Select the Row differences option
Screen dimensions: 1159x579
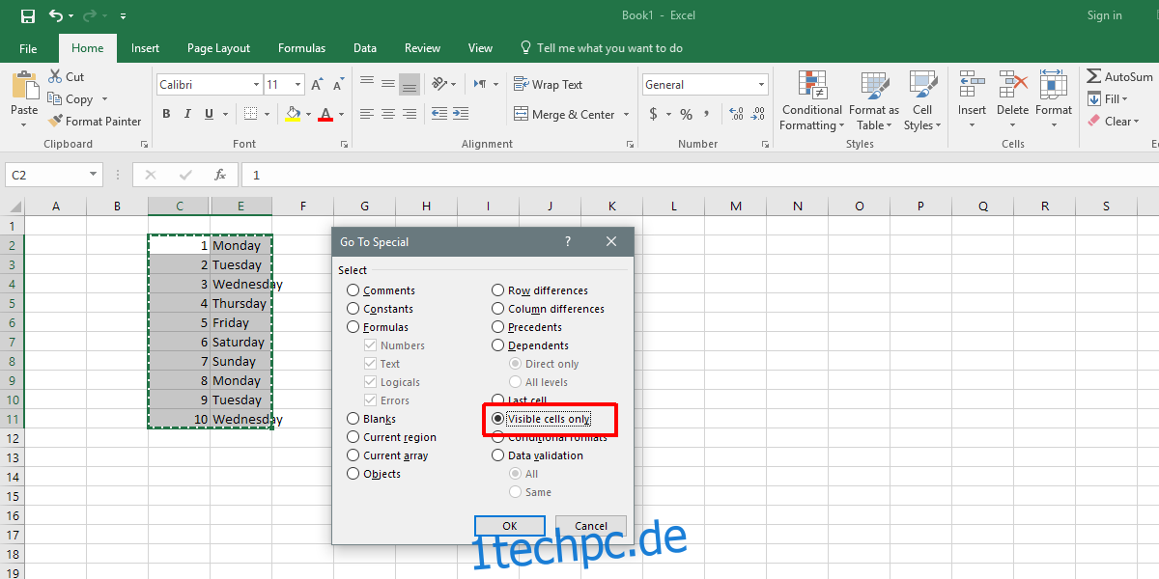pyautogui.click(x=539, y=290)
